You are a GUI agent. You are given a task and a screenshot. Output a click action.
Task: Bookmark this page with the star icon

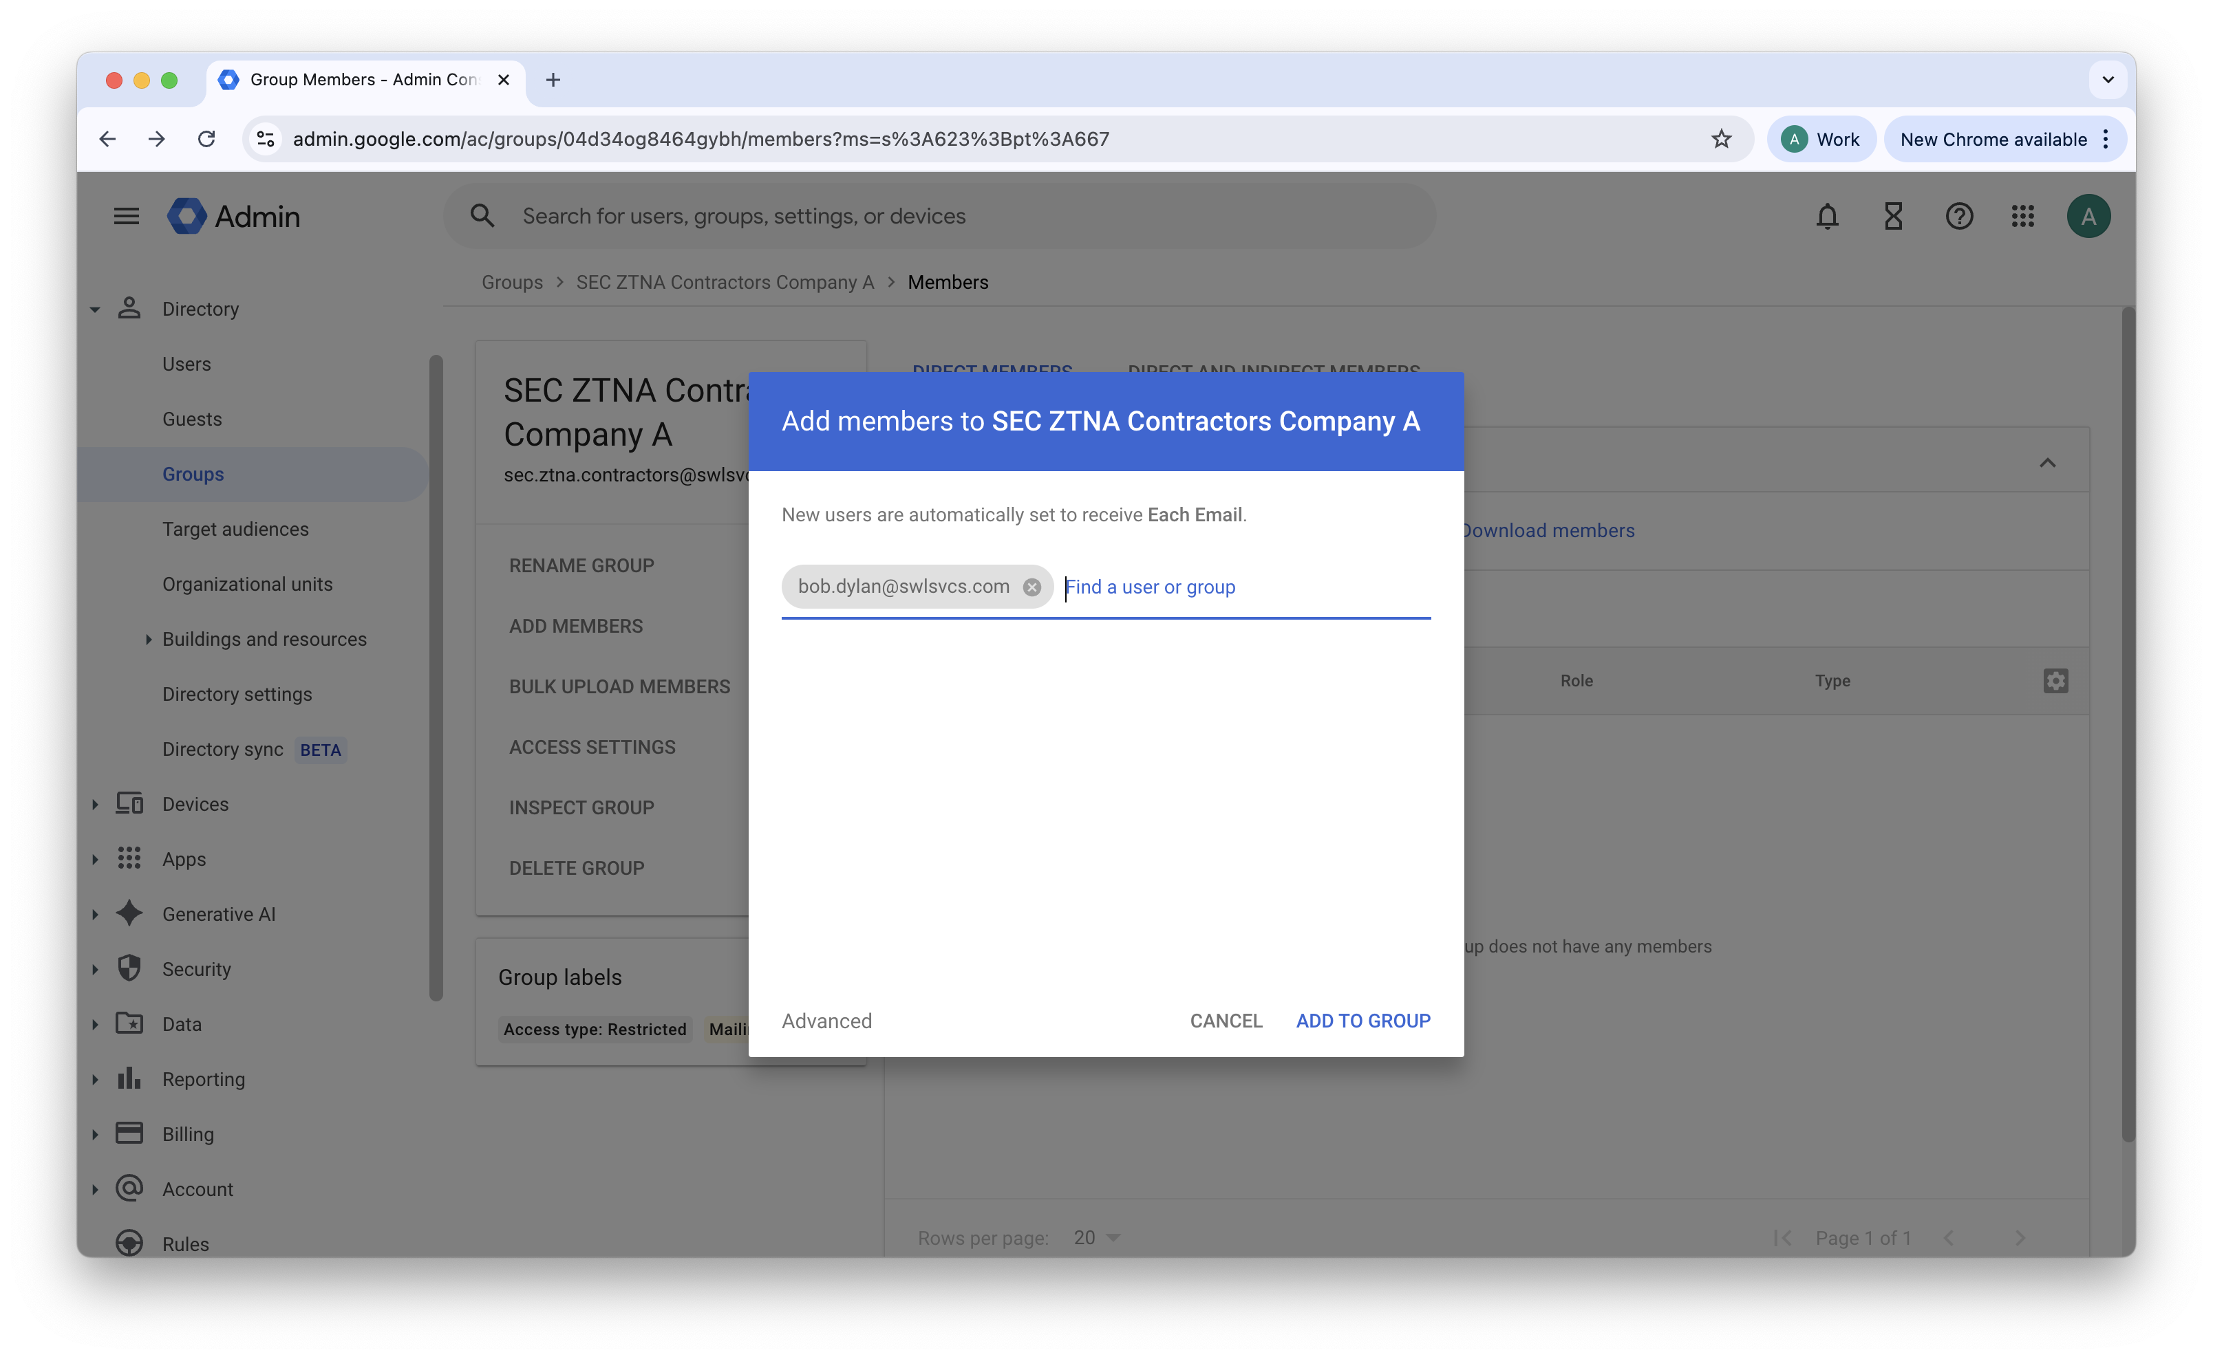coord(1720,140)
